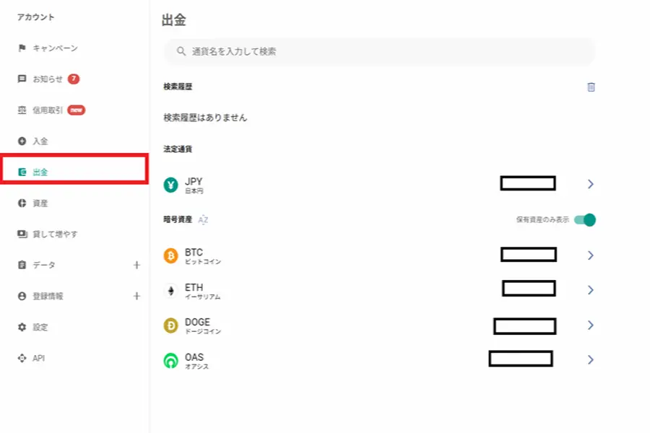Open settings via the 設定 gear icon
Screen dimensions: 650x433
coord(20,327)
